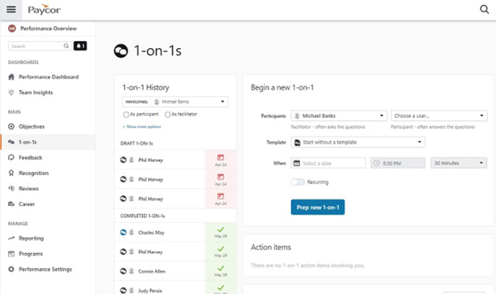Viewport: 496px width, 294px height.
Task: Click the search magnifier icon in header
Action: (484, 9)
